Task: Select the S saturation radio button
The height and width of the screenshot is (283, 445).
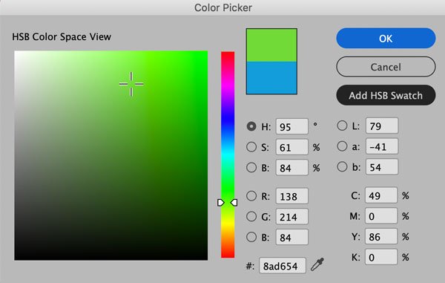Action: (x=251, y=147)
